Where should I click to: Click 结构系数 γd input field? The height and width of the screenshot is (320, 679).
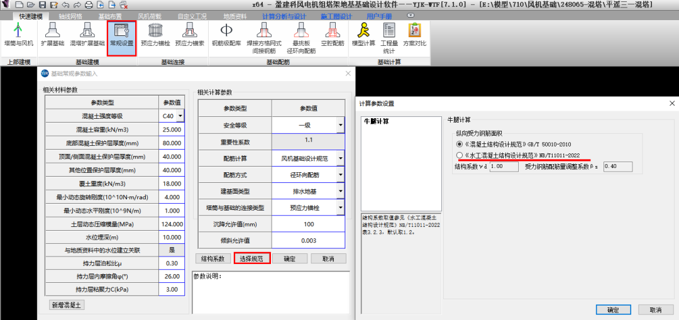click(504, 166)
